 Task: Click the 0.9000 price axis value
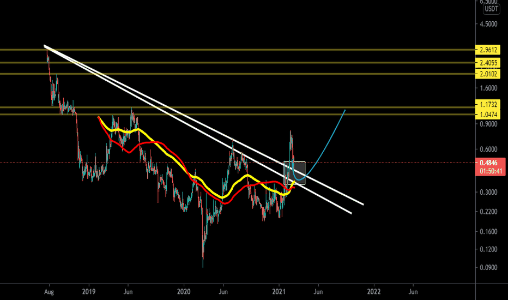[x=488, y=124]
